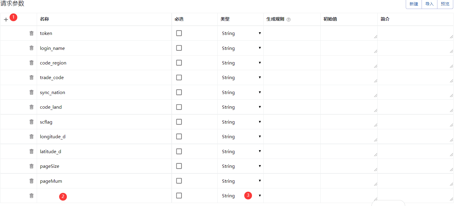Remove the code_region row with trash icon

[x=32, y=63]
